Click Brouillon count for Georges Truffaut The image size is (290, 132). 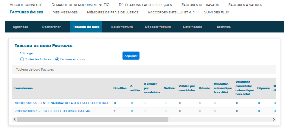tap(114, 111)
